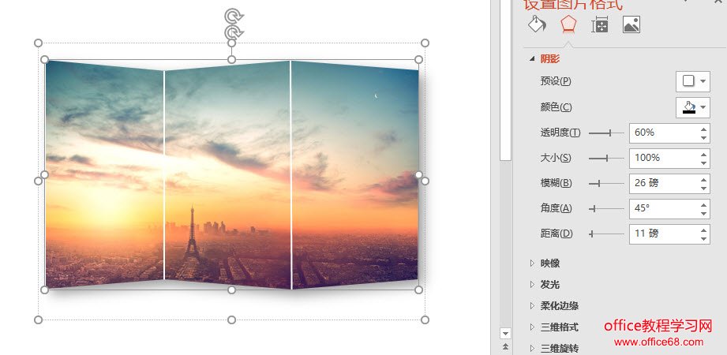Collapse the 阴影 section
727x355 pixels.
[x=532, y=59]
